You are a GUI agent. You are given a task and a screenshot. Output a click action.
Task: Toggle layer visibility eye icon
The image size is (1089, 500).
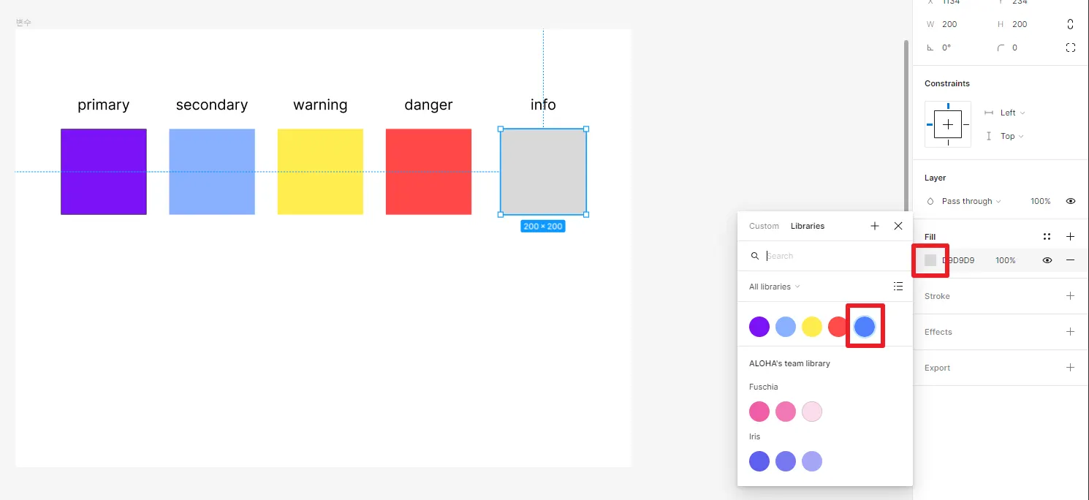click(x=1070, y=201)
